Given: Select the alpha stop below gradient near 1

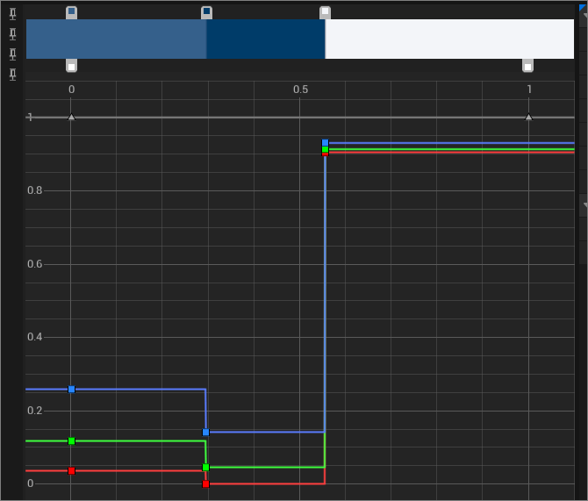Looking at the screenshot, I should [x=527, y=66].
